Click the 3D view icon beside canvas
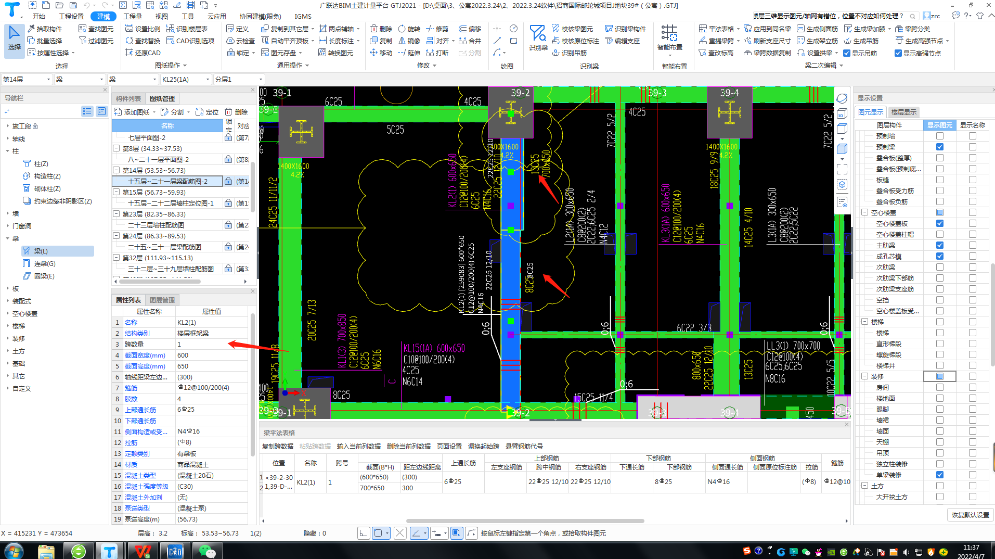 click(x=842, y=113)
